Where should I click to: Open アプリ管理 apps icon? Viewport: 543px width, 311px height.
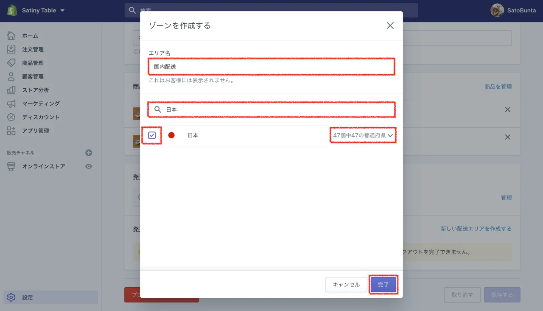tap(11, 131)
